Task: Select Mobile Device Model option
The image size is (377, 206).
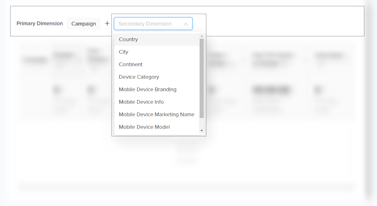Action: click(144, 127)
